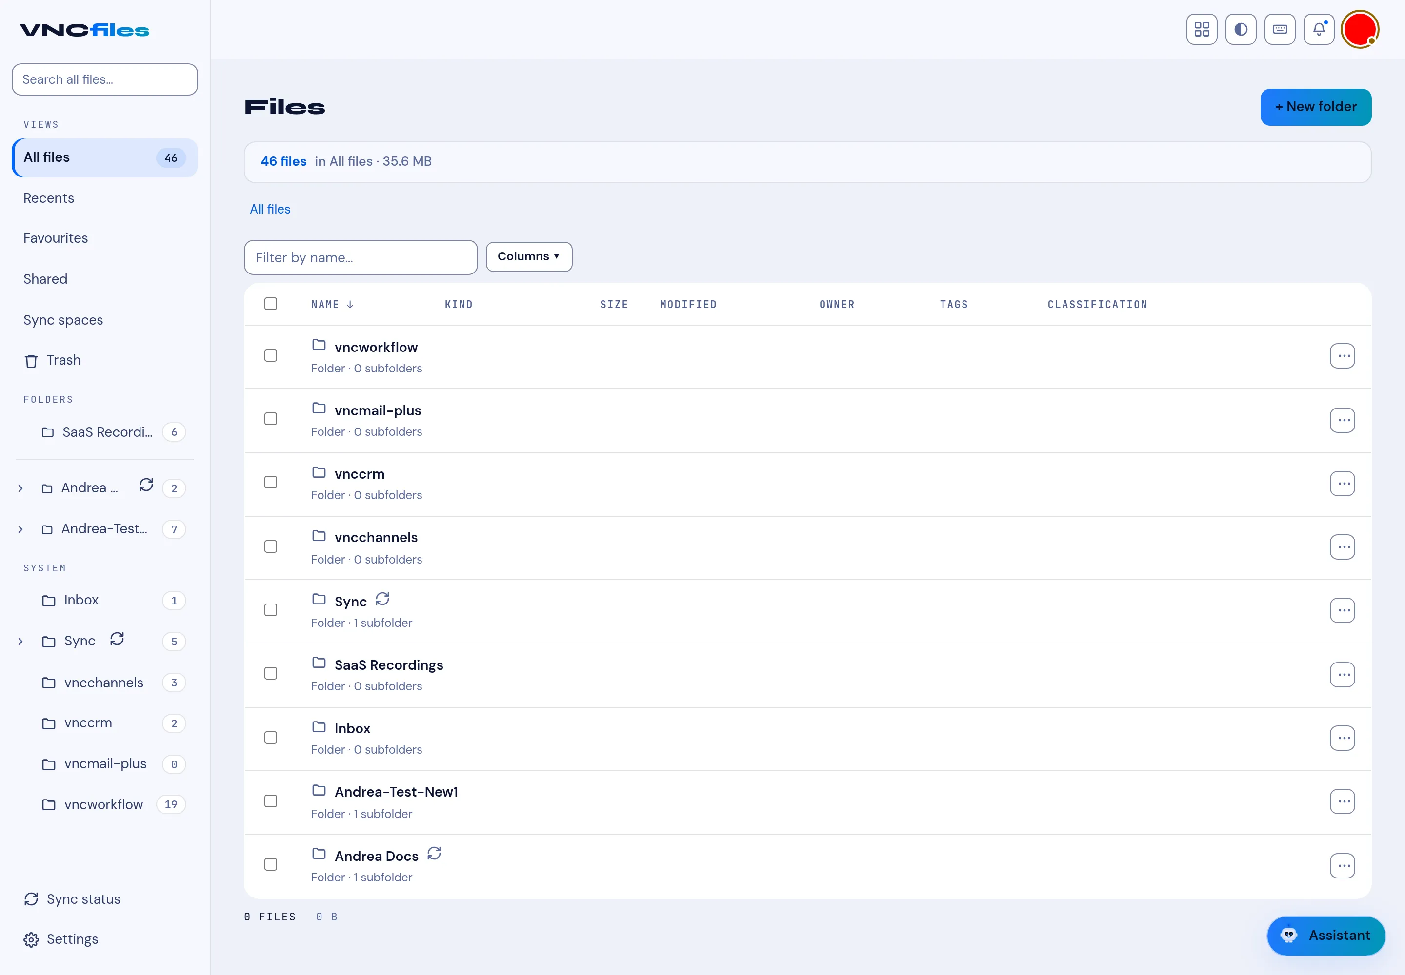Expand the Andrea folder in sidebar

[x=21, y=489]
